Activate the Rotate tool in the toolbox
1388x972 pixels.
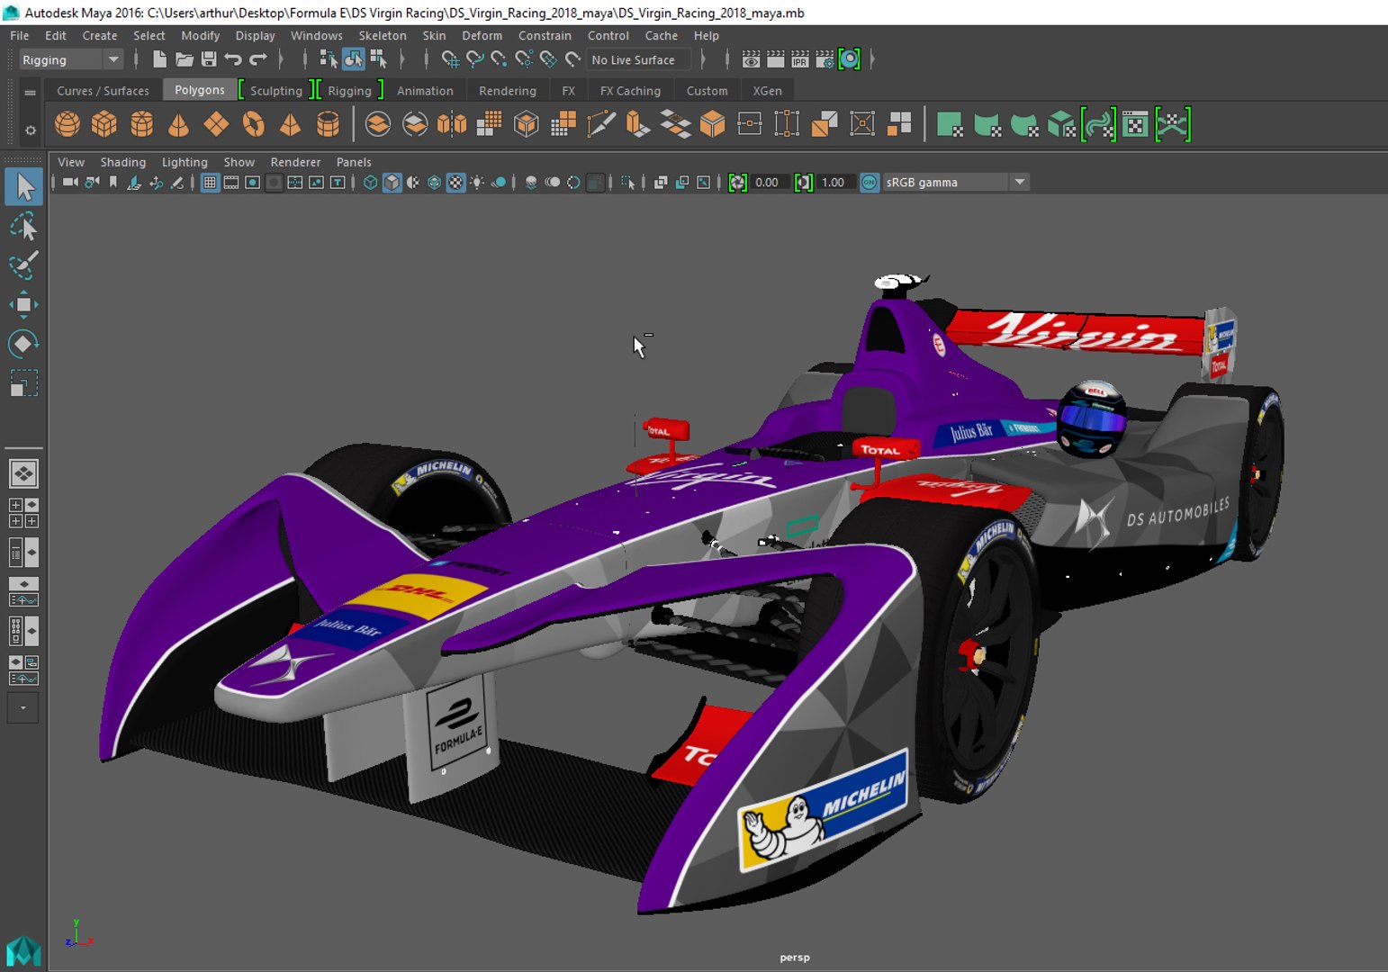tap(23, 344)
